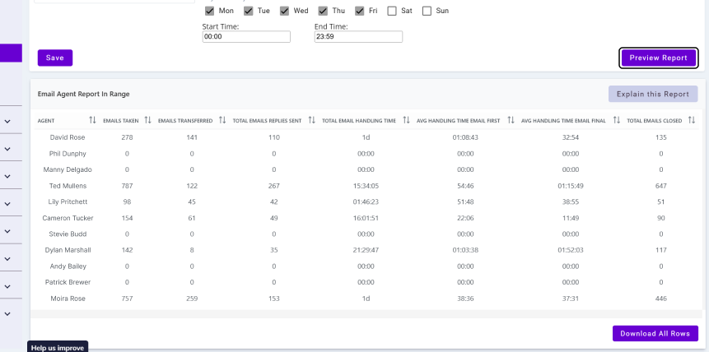This screenshot has height=352, width=709.
Task: Download All Rows of the report
Action: tap(655, 333)
